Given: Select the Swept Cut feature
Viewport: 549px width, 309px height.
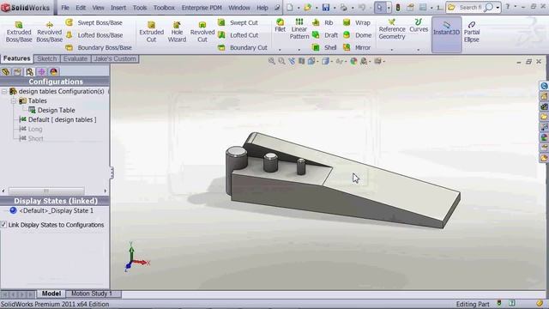Looking at the screenshot, I should click(x=238, y=23).
